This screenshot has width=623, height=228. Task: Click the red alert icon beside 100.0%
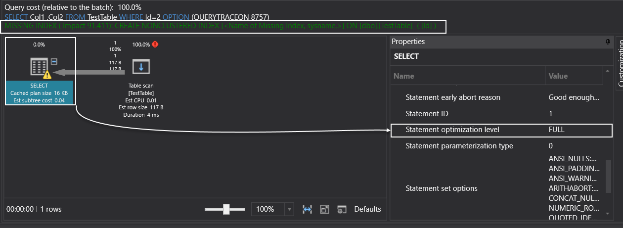(155, 45)
